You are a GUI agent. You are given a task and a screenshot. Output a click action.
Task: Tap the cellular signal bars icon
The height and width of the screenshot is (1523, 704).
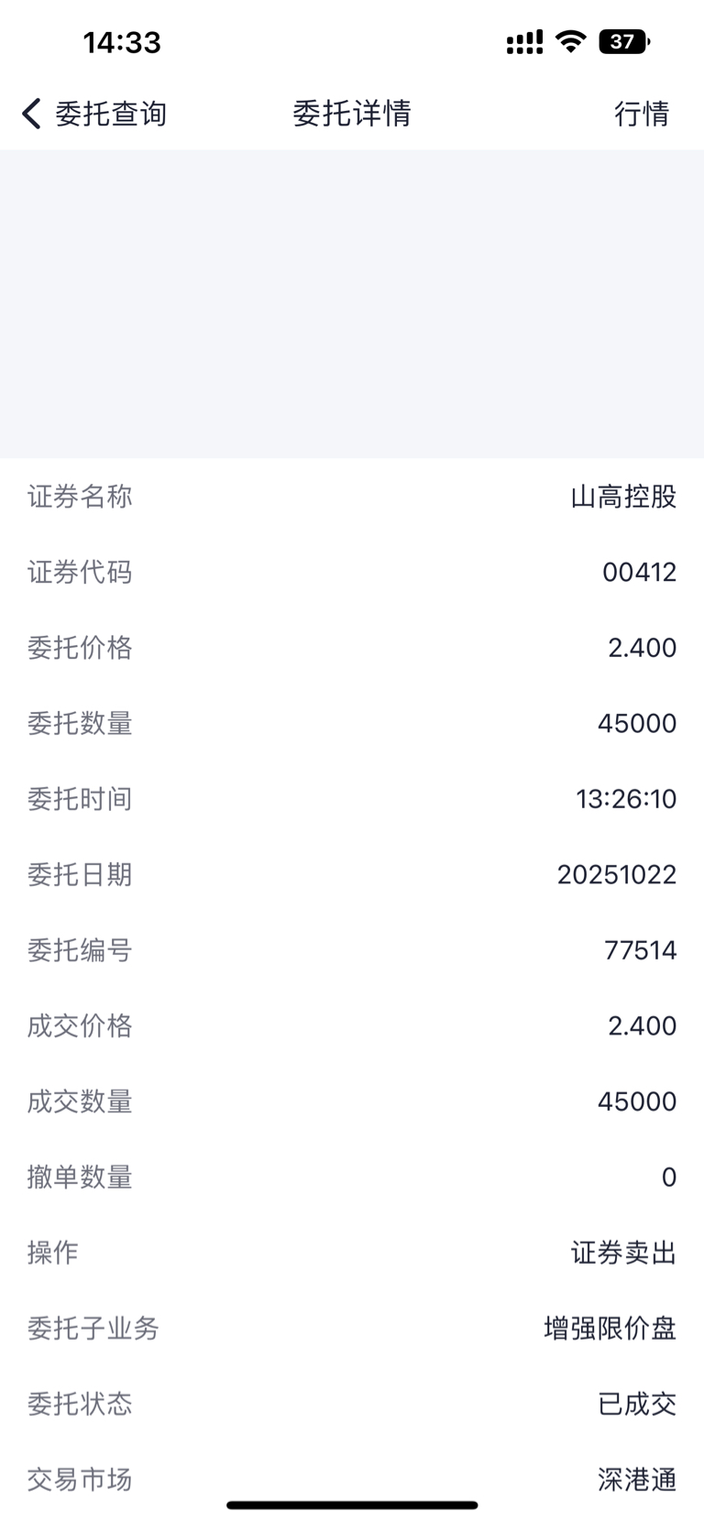[524, 41]
